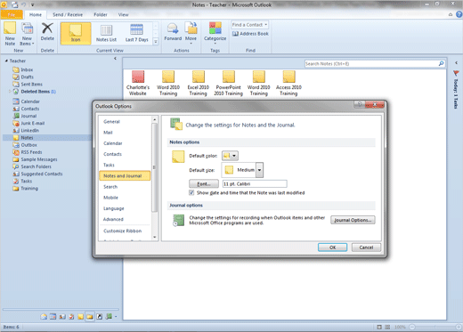
Task: Minimize the navigation pane
Action: 115,59
